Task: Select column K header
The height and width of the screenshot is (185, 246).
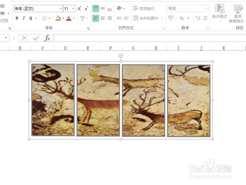Action: (x=224, y=48)
